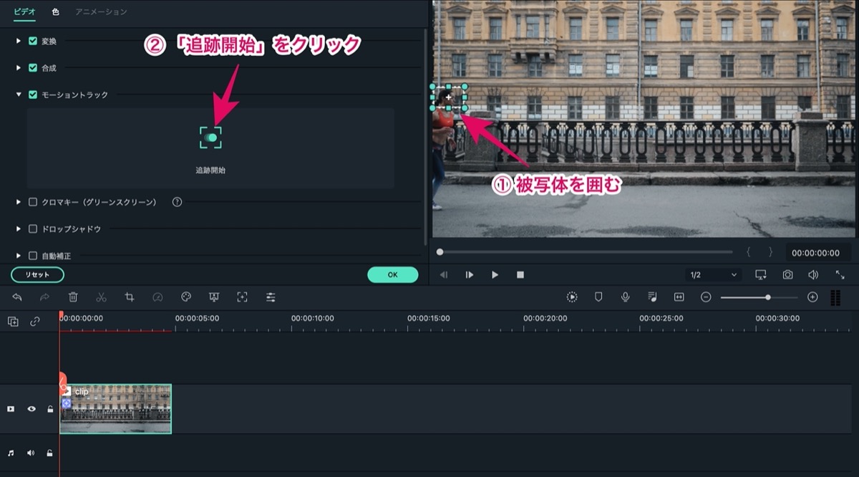Expand the 変換 section arrow

click(19, 41)
